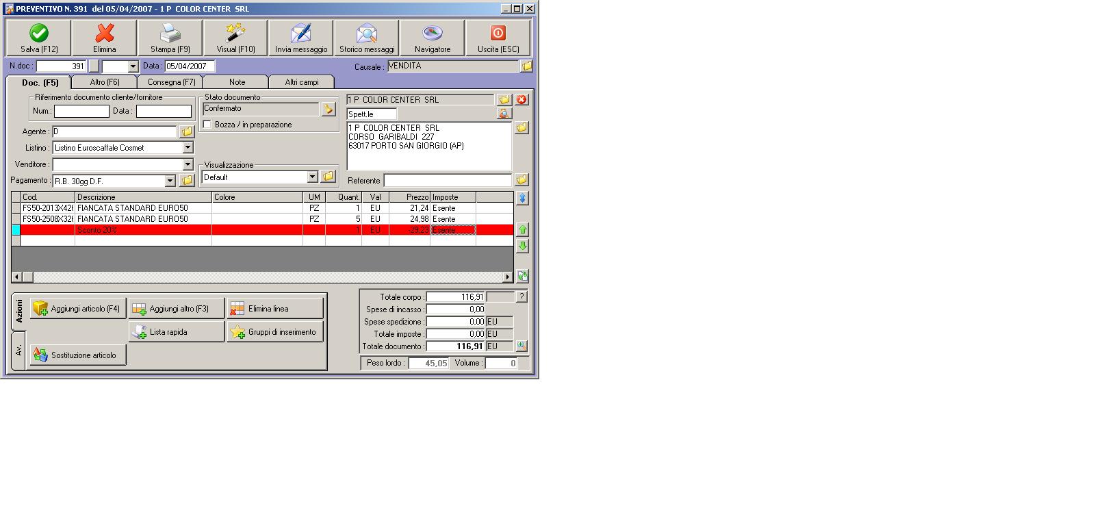
Task: Open Invia messaggio to send a message
Action: point(301,38)
